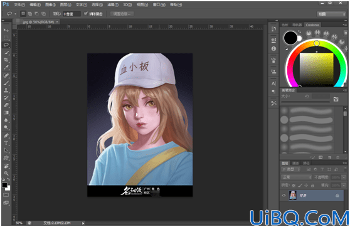Open the Layer menu
The height and width of the screenshot is (227, 350).
tap(66, 4)
